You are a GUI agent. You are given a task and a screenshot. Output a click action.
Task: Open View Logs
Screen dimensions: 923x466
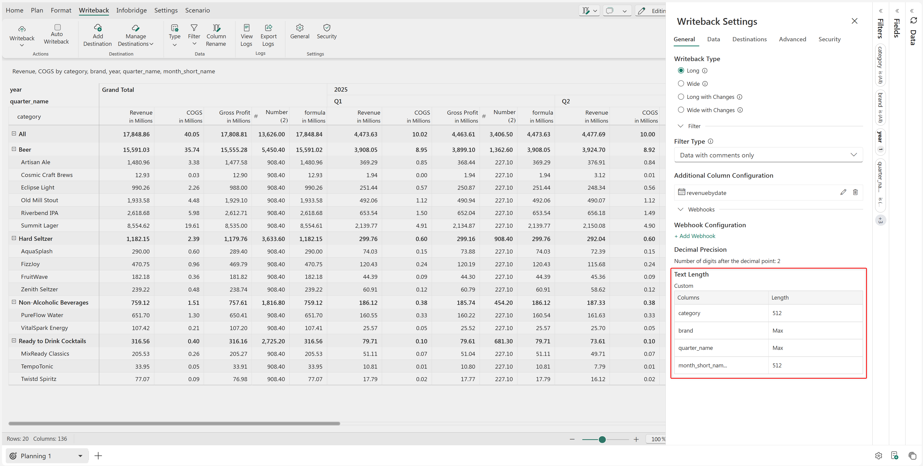[246, 36]
